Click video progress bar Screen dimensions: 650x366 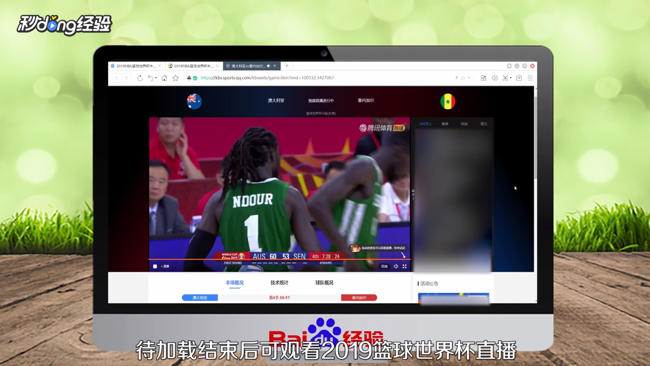[x=279, y=259]
